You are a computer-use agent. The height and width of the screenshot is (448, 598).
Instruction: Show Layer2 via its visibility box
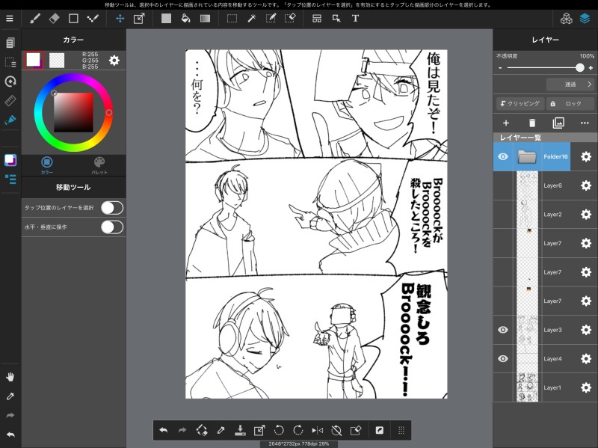[x=503, y=215]
